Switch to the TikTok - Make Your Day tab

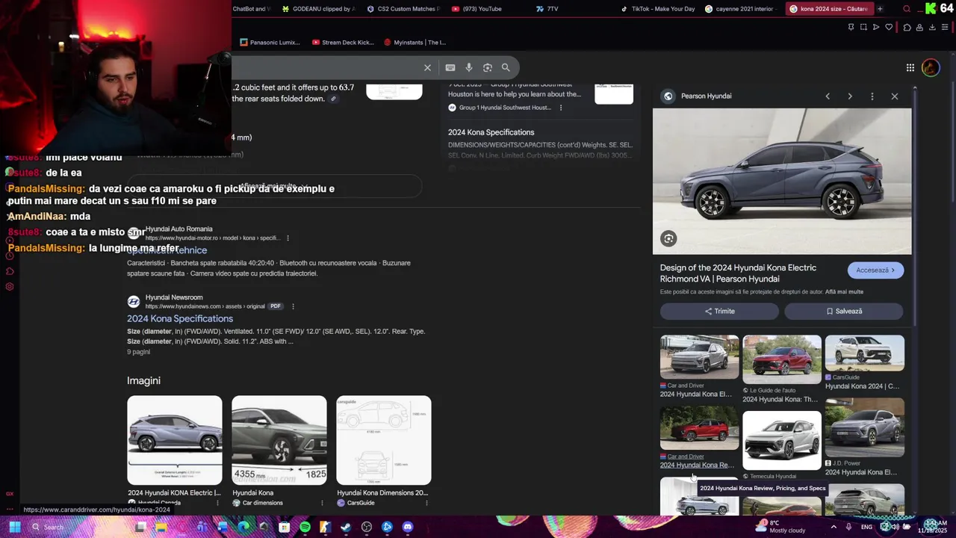657,9
